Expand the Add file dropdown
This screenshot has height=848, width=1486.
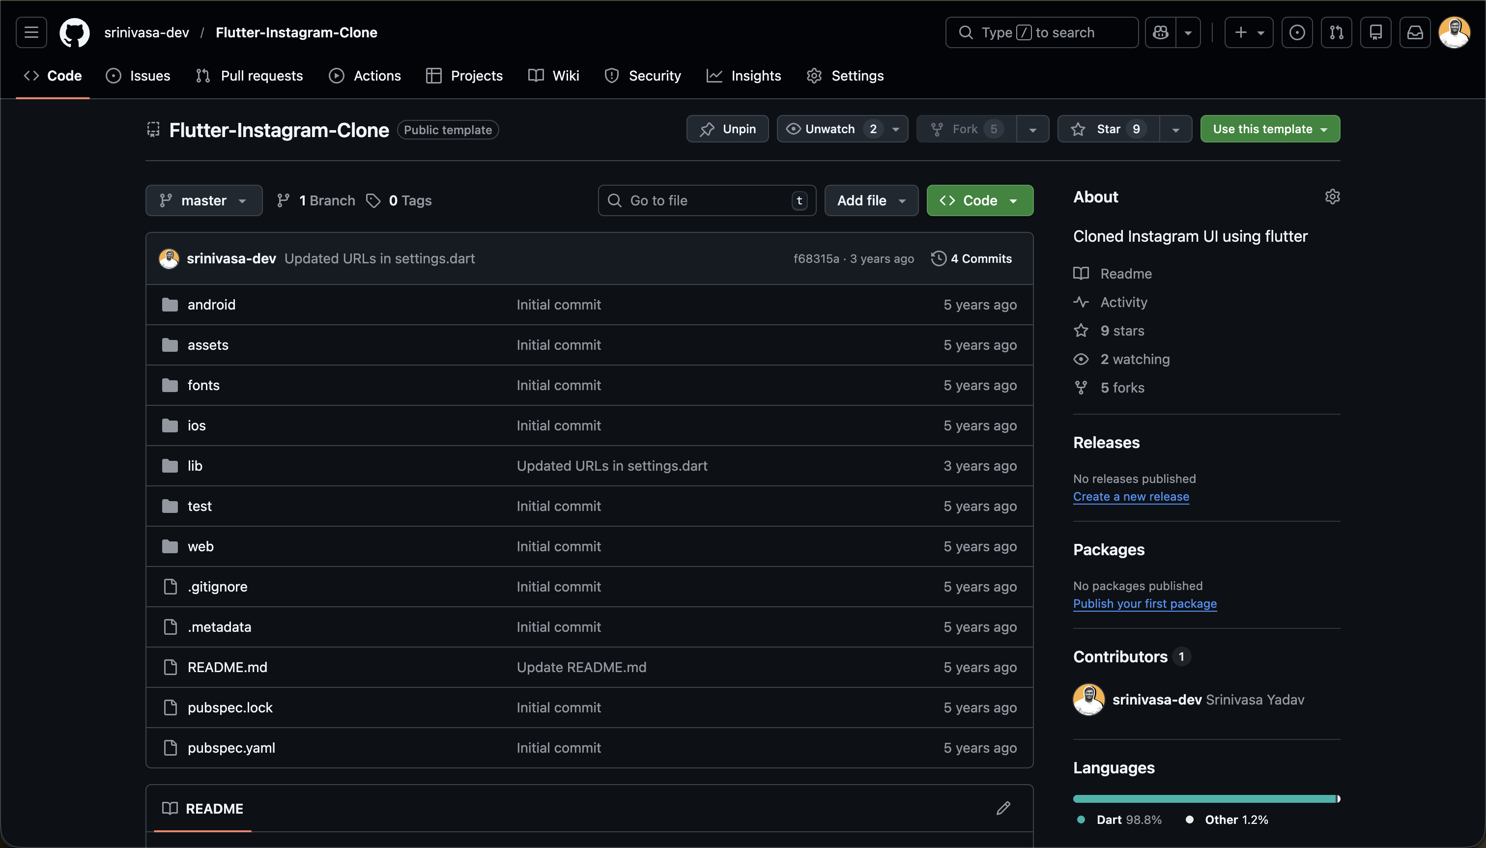[871, 201]
